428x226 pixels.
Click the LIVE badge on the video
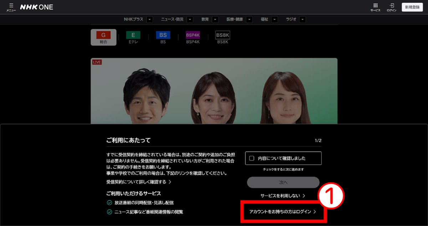[x=97, y=62]
